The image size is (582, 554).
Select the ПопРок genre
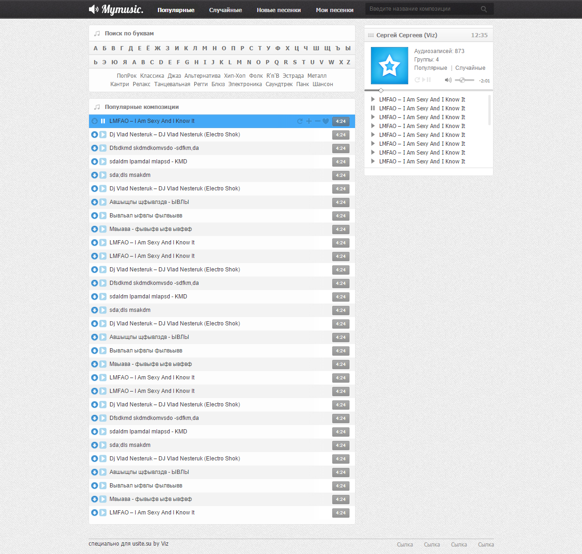point(127,76)
